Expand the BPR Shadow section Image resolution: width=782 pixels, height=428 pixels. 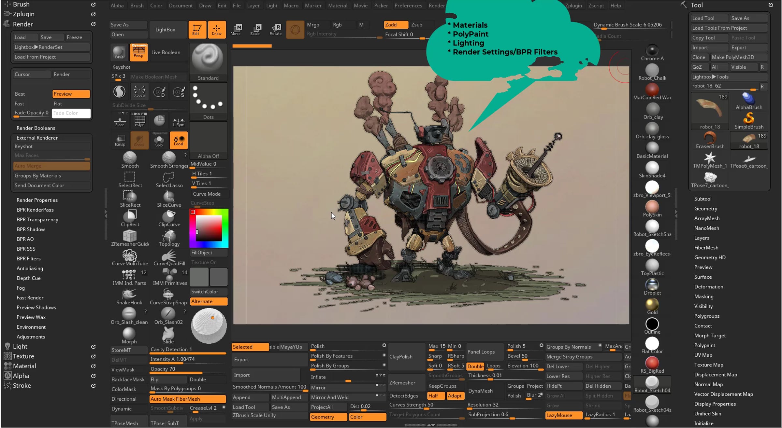point(31,229)
